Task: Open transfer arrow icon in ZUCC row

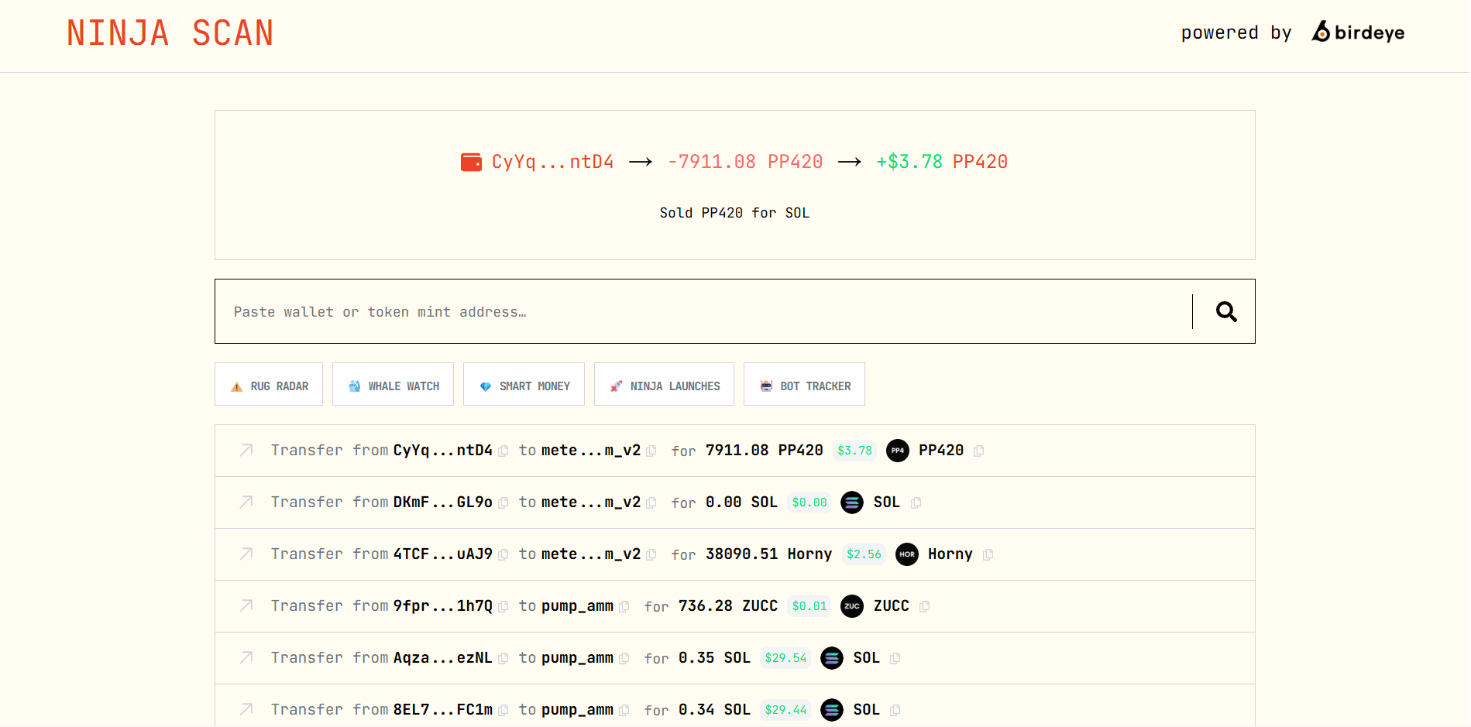Action: [246, 605]
